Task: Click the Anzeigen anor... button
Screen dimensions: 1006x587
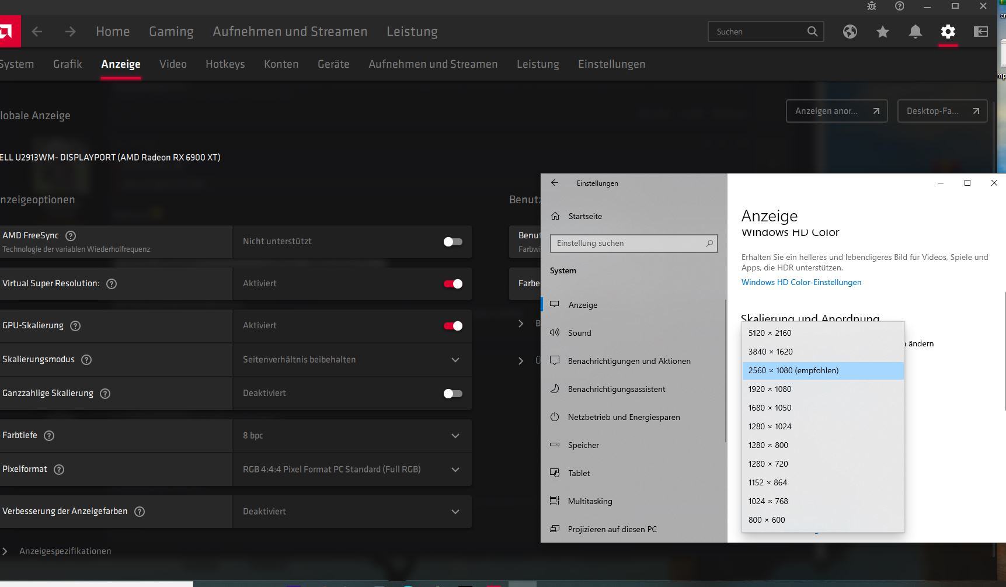Action: [836, 111]
